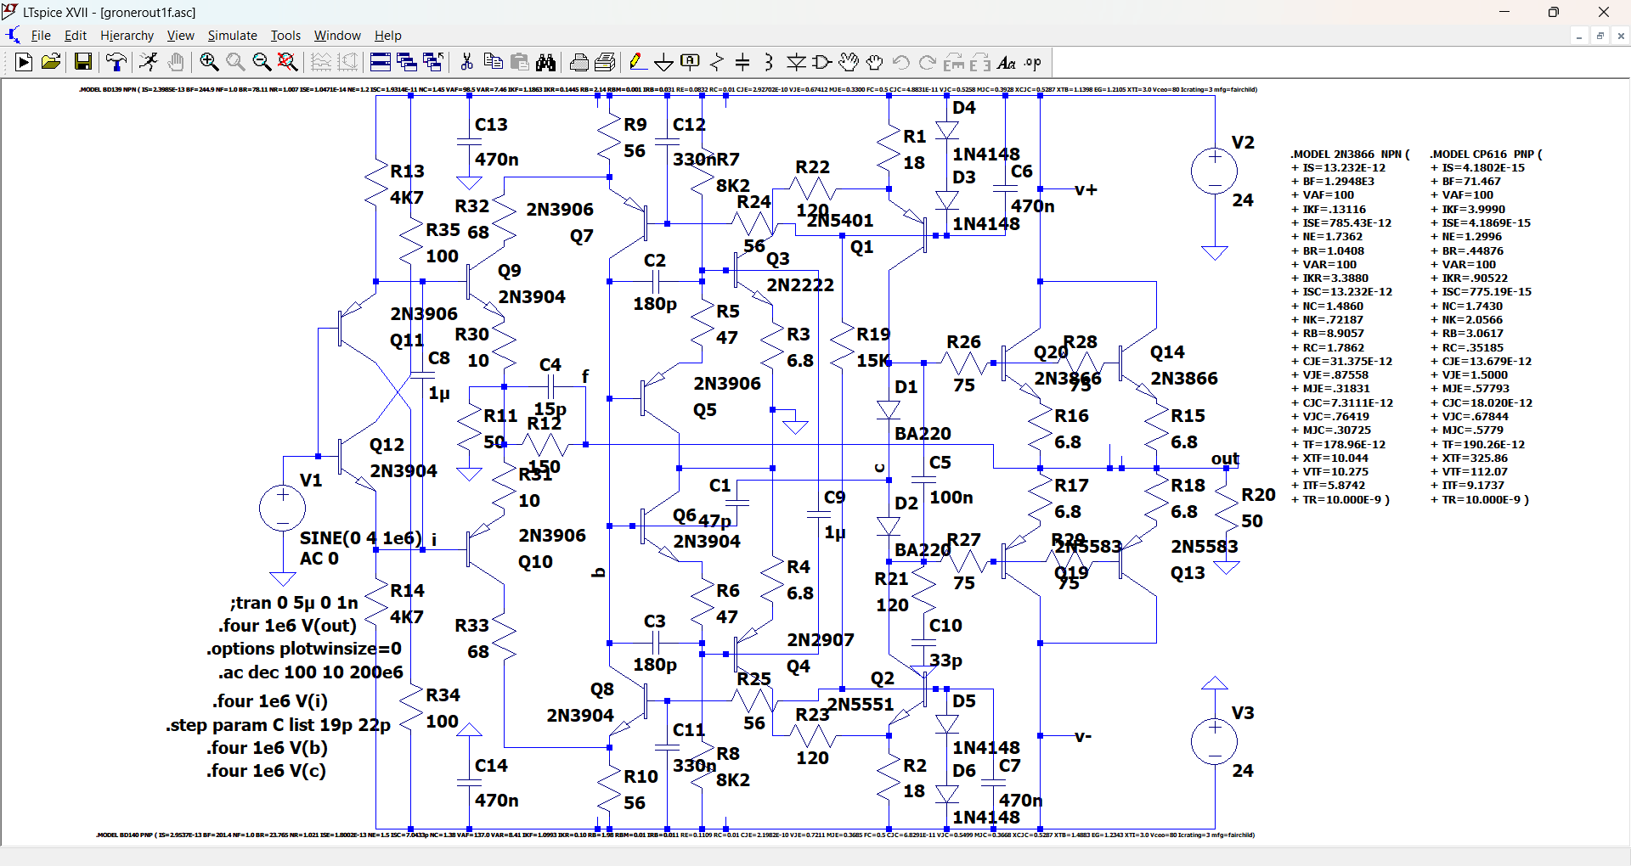Select the '.ac dec 100 10 200e6' directive
This screenshot has height=866, width=1631.
(x=310, y=672)
